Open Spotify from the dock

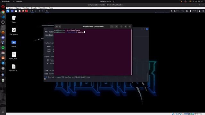(3, 48)
